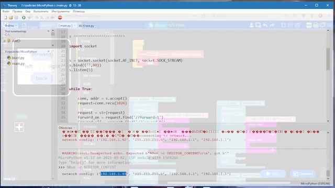The image size is (335, 188).
Task: Click the MicroPython (ESP8266) interpreter status label
Action: click(315, 183)
